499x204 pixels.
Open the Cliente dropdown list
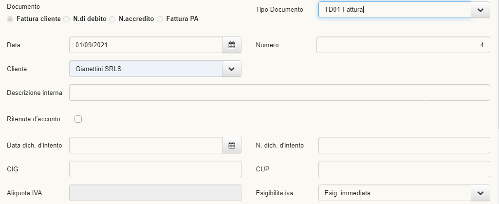pyautogui.click(x=232, y=69)
